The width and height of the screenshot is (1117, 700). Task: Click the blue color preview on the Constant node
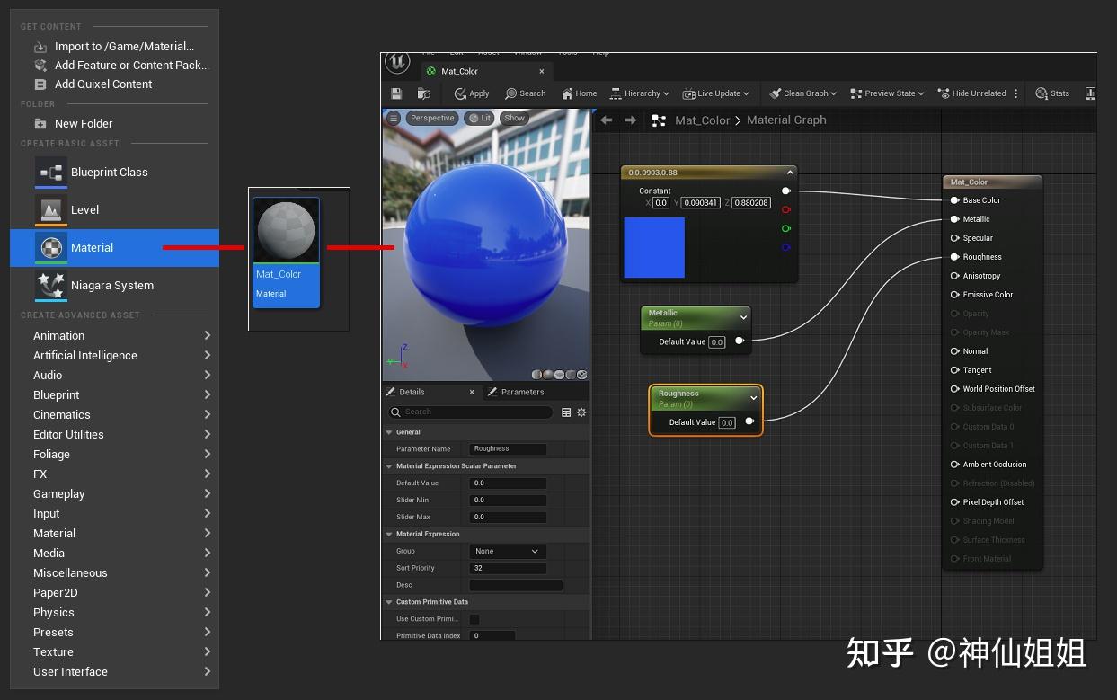point(654,246)
